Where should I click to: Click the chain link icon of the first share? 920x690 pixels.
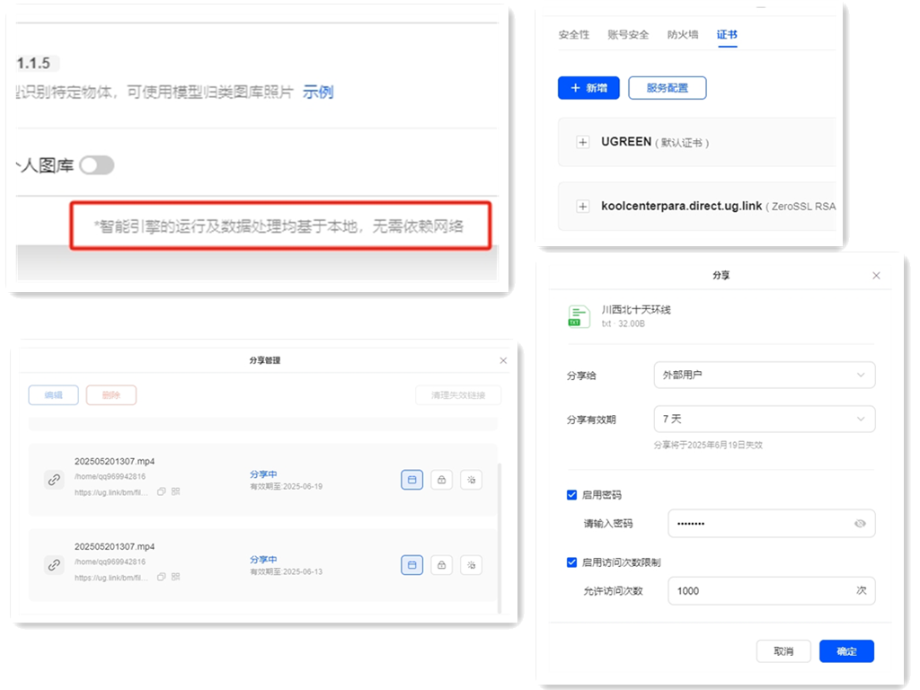click(x=54, y=481)
